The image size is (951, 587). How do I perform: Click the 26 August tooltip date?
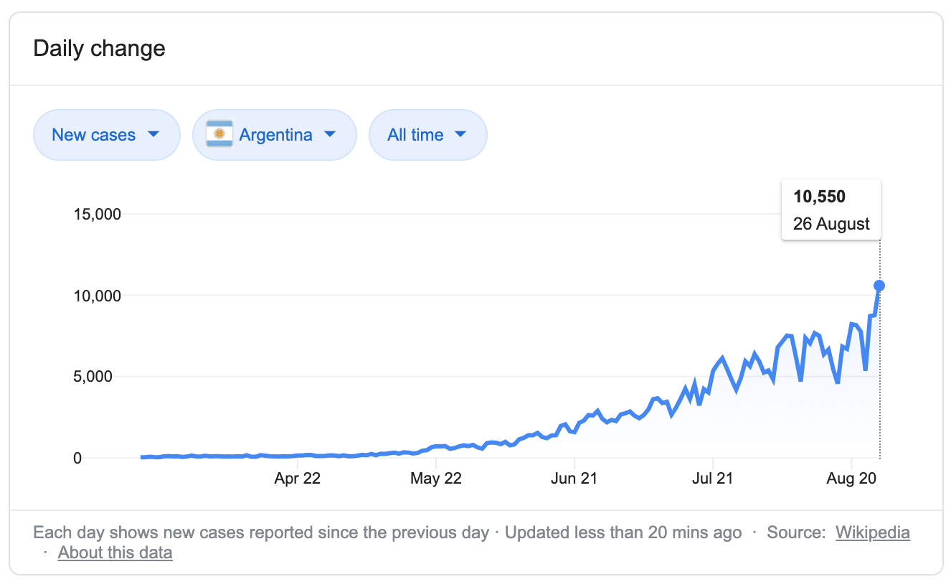pyautogui.click(x=831, y=224)
